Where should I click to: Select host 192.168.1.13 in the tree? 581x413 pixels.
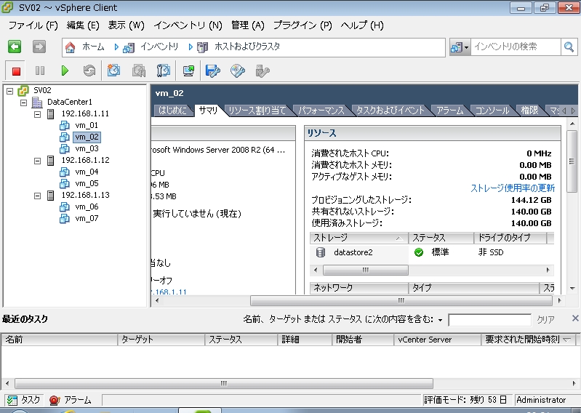(x=85, y=195)
